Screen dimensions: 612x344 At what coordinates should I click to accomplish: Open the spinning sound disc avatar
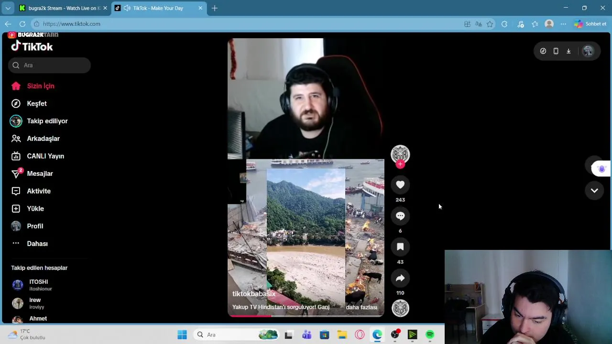pos(400,308)
